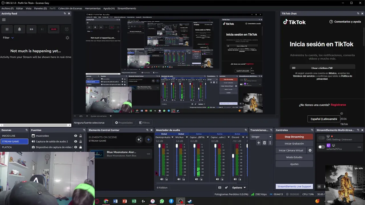The width and height of the screenshot is (365, 205).
Task: Open audio mixer Options dropdown
Action: tap(239, 188)
